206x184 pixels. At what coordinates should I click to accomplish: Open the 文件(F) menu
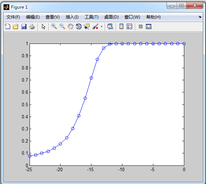click(x=13, y=17)
